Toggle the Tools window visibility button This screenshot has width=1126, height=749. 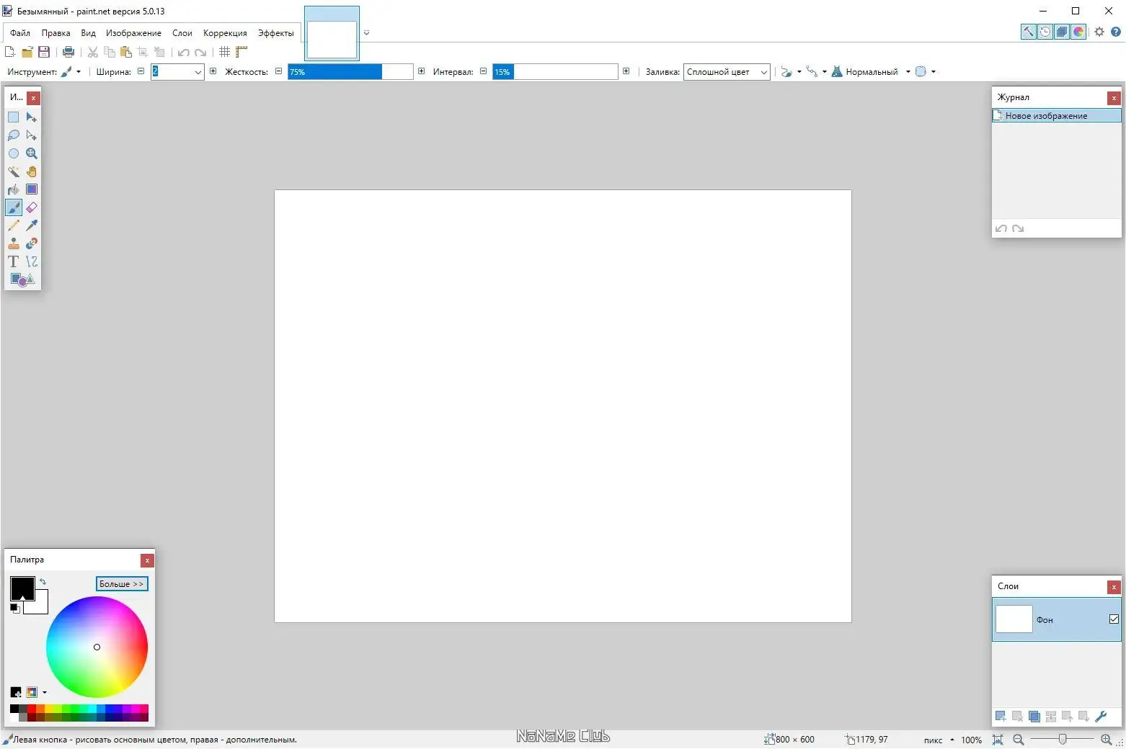click(1029, 32)
